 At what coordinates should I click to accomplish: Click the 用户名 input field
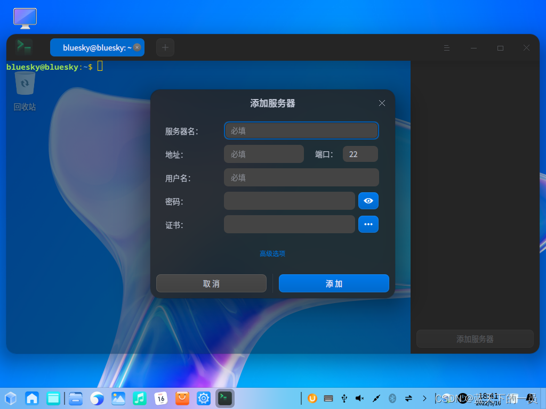point(301,177)
